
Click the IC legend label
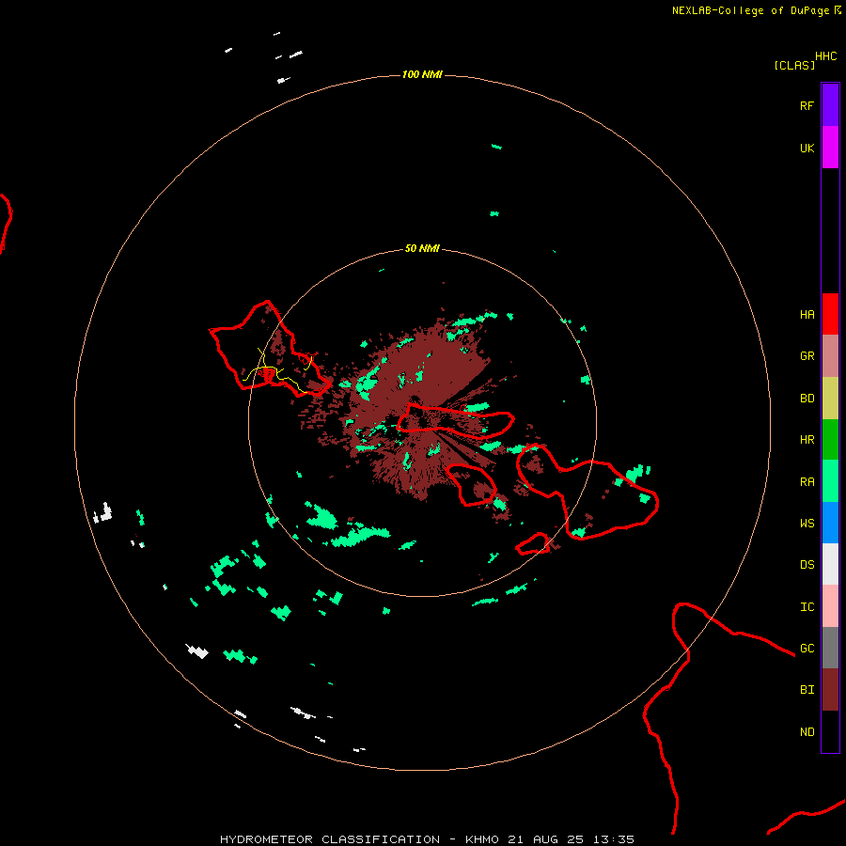click(x=807, y=607)
